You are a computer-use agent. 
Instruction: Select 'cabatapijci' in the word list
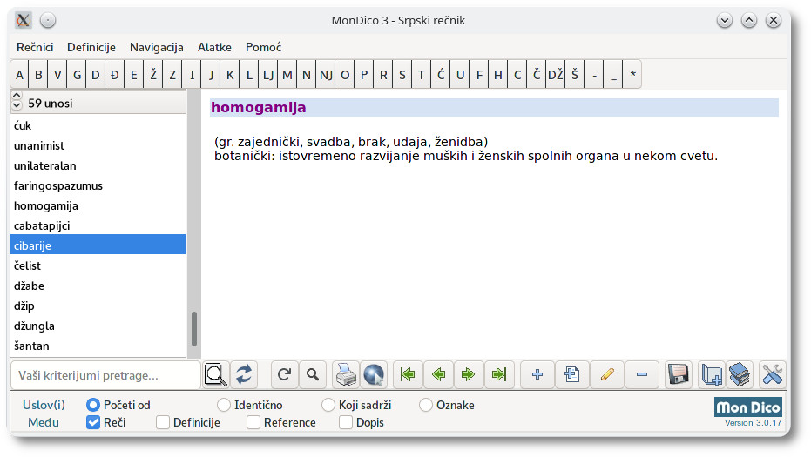(x=98, y=225)
